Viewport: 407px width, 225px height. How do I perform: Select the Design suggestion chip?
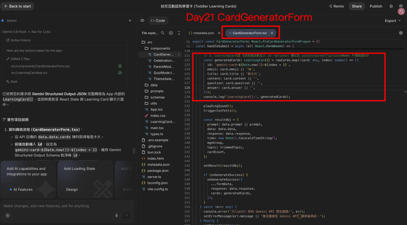coord(72,190)
